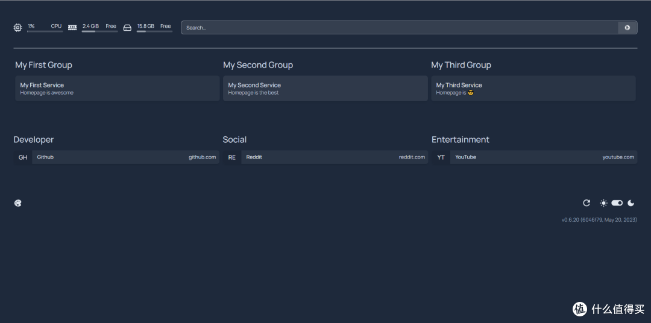Viewport: 651px width, 323px height.
Task: Click the memory RAM icon
Action: coord(72,28)
